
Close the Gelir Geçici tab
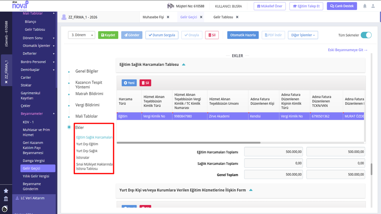click(201, 17)
